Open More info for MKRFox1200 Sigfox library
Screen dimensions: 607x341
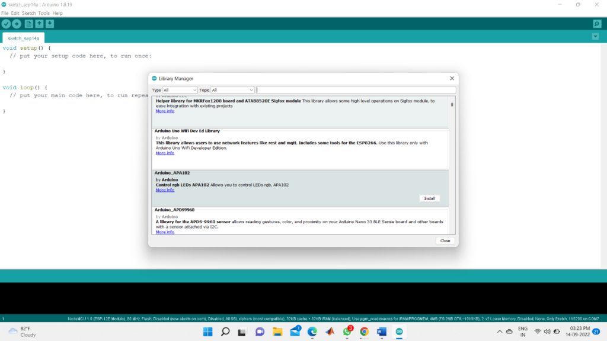pyautogui.click(x=165, y=111)
